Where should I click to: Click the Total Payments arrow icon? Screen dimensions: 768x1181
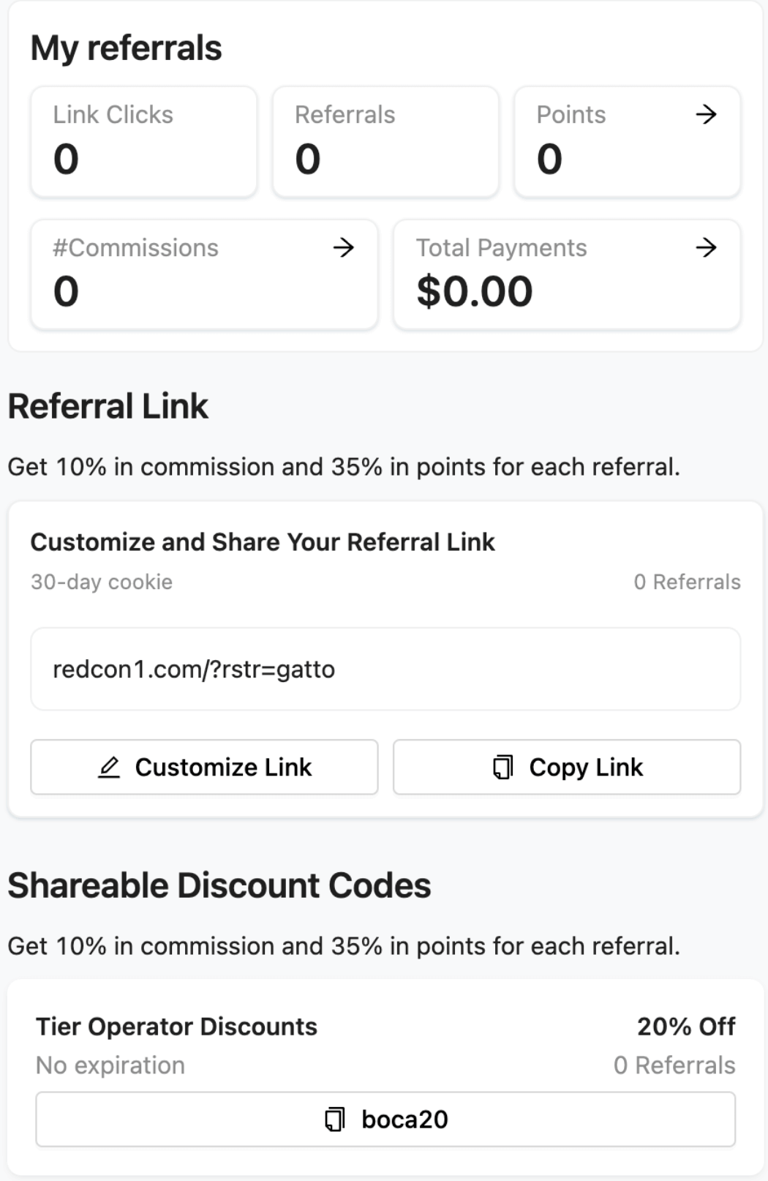[x=706, y=247]
